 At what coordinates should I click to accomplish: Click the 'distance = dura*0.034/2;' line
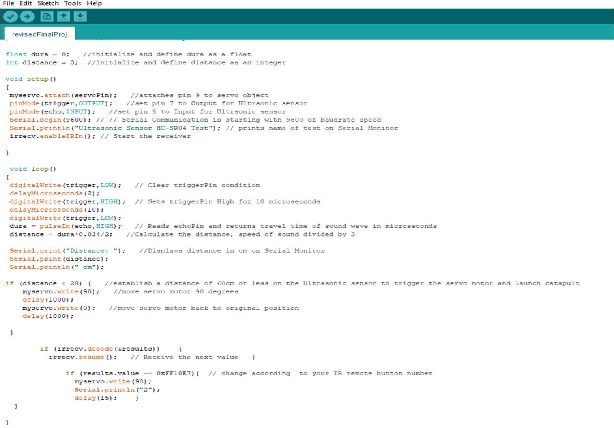click(x=61, y=235)
